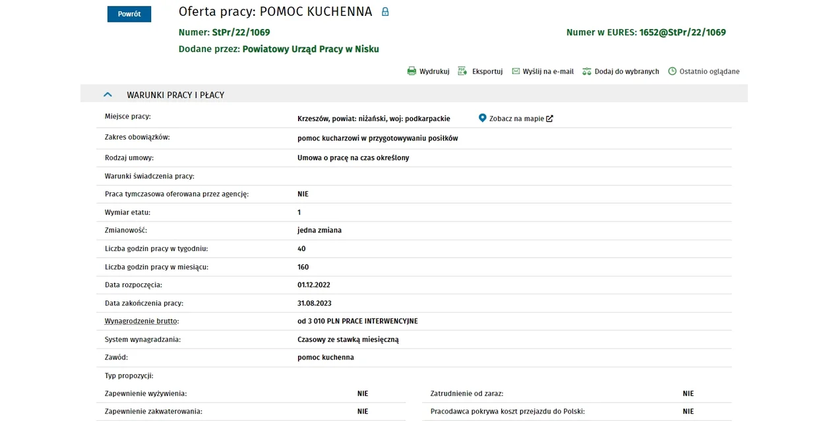Open Zobacz na mapie link
This screenshot has height=436, width=831.
tap(516, 119)
